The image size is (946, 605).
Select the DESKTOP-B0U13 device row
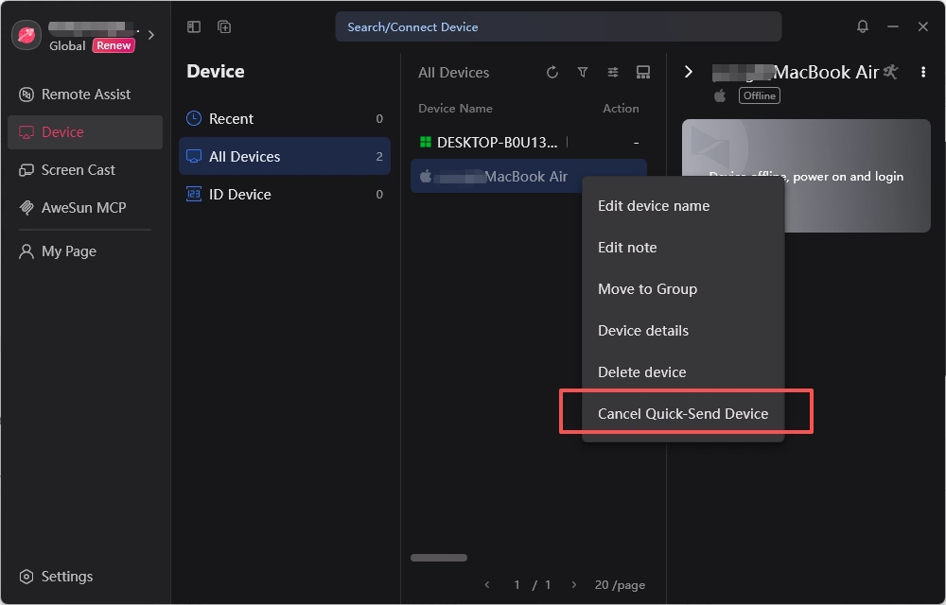click(529, 143)
